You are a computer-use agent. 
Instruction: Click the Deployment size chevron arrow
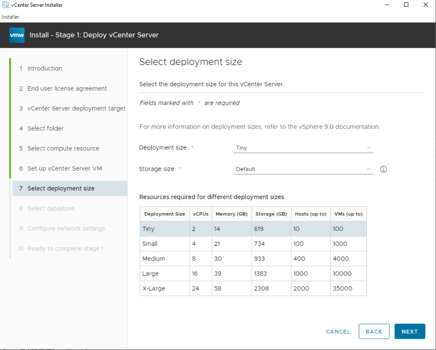point(368,148)
